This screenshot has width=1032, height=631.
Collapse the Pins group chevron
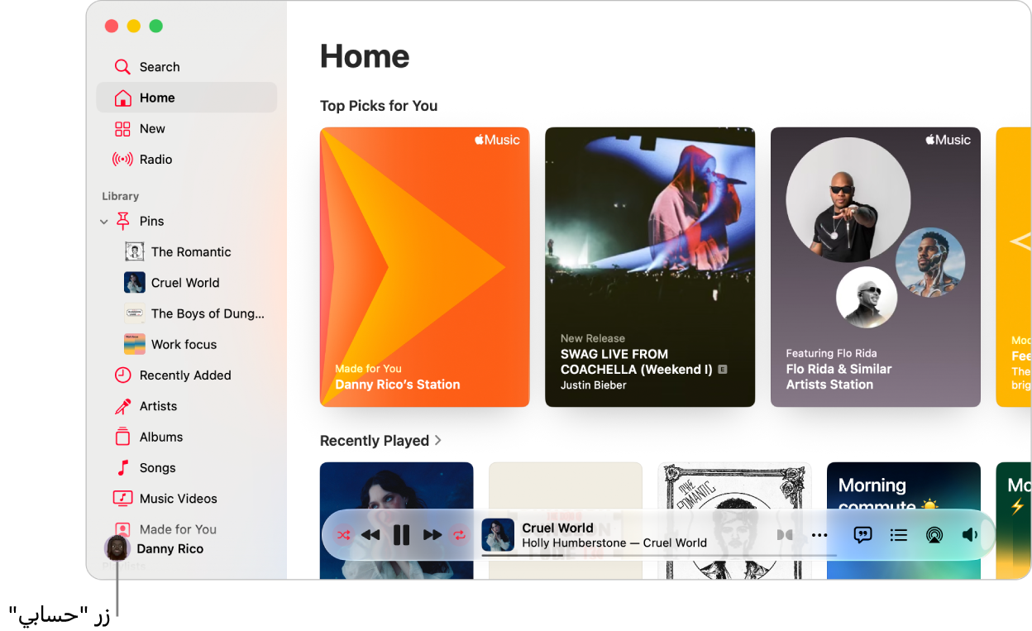(104, 222)
